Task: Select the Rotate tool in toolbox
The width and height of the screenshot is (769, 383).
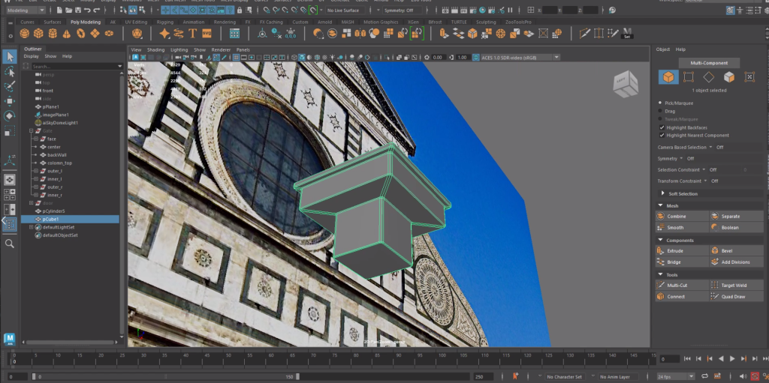Action: 9,116
